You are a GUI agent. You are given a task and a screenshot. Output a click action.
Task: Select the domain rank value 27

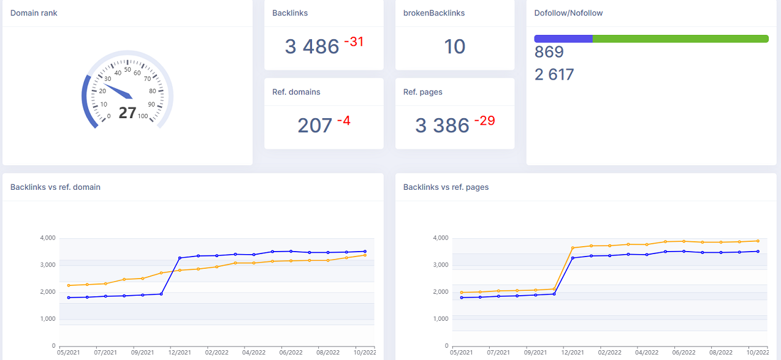tap(128, 113)
